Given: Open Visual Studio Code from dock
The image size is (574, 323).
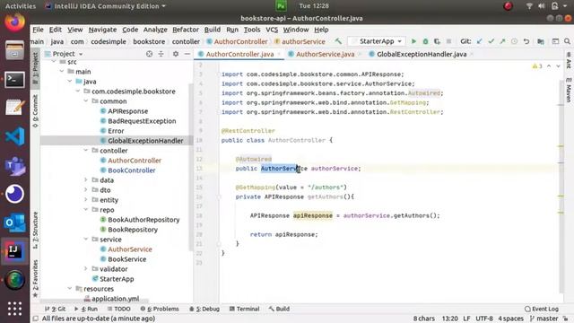Looking at the screenshot, I should 14,136.
